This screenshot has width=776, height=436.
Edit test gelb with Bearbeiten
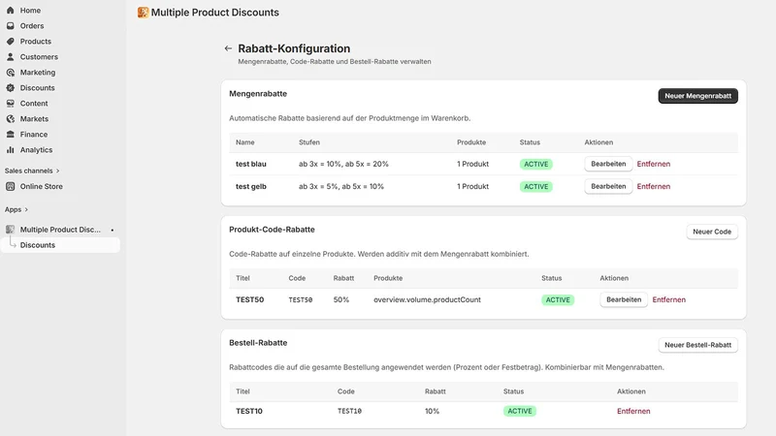(608, 186)
